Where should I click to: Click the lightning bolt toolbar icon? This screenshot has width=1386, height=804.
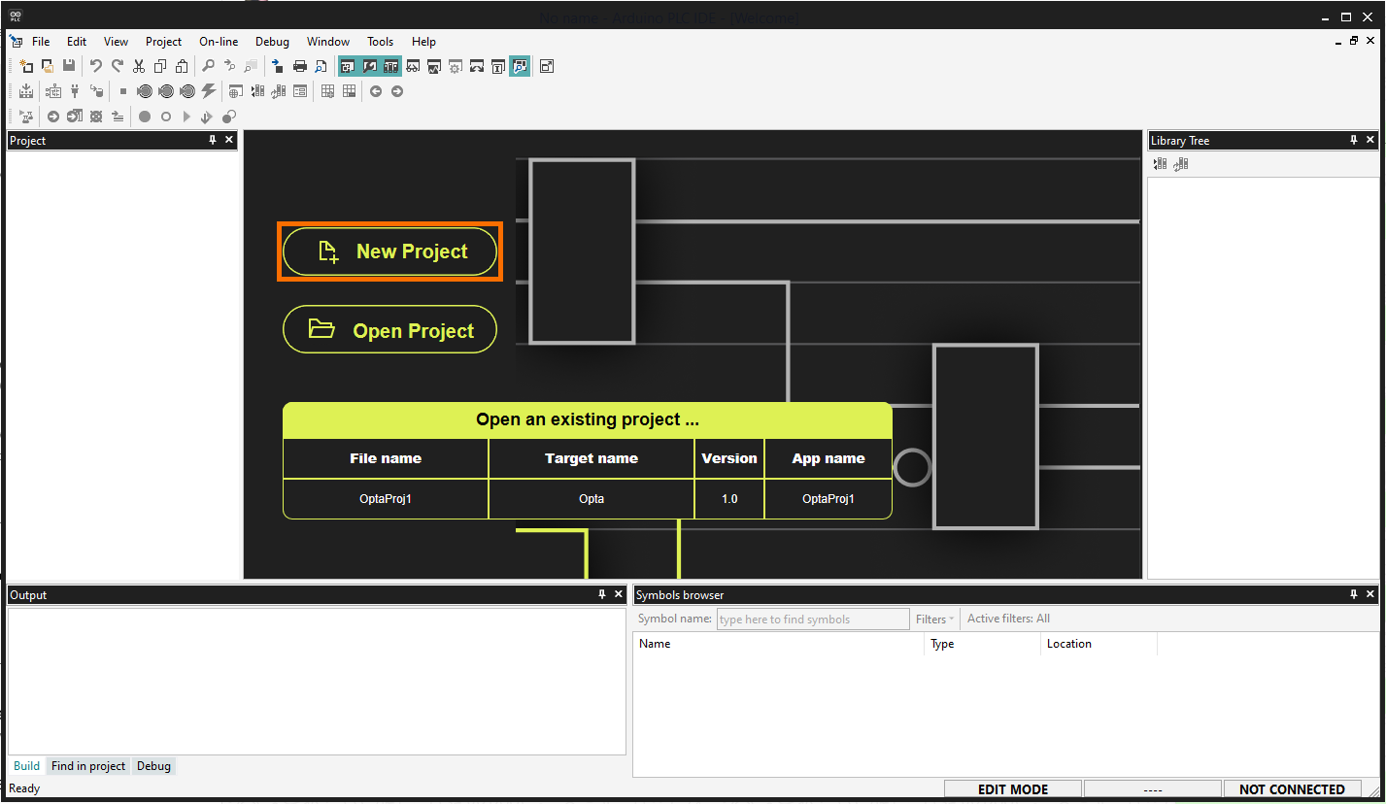pos(209,91)
